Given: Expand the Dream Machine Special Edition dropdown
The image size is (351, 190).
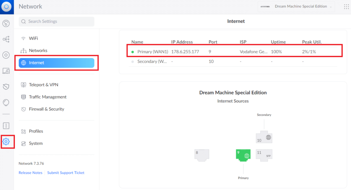Looking at the screenshot, I should click(x=296, y=7).
